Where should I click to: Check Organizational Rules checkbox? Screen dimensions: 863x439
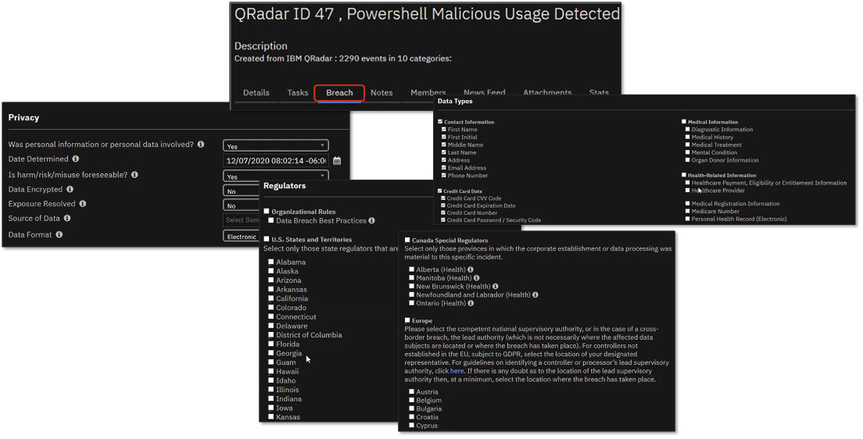click(267, 211)
